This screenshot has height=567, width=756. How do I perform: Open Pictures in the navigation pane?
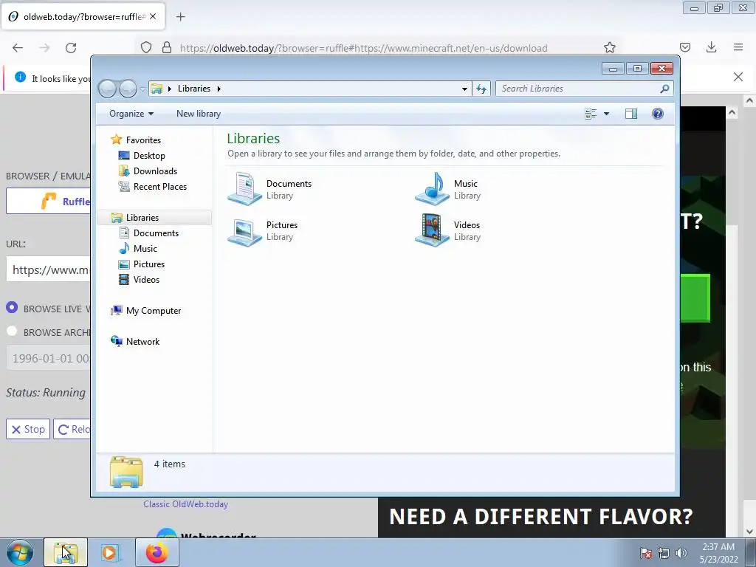pos(149,264)
